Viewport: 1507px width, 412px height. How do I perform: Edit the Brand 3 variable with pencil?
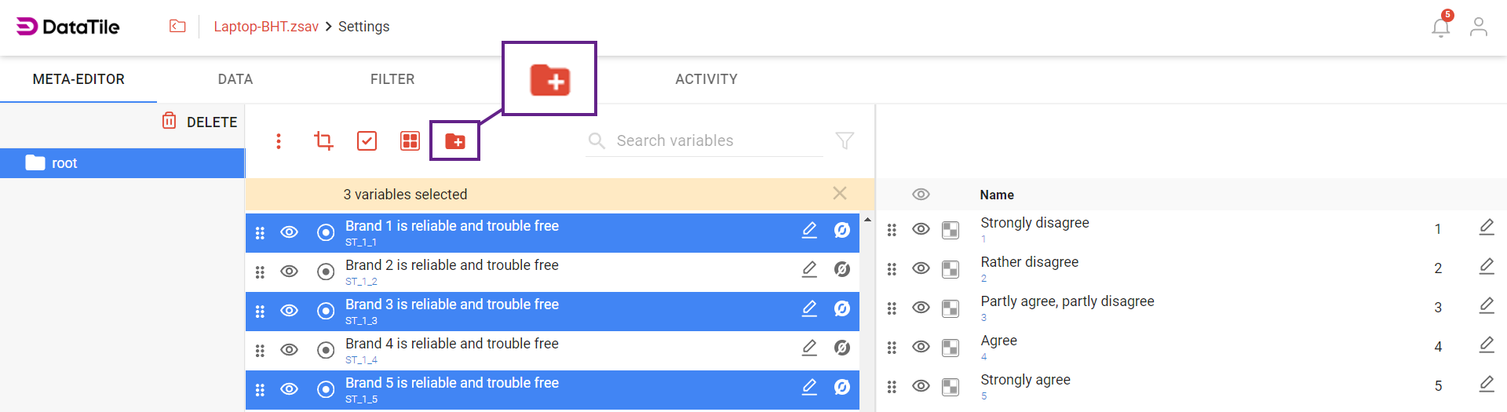coord(809,308)
